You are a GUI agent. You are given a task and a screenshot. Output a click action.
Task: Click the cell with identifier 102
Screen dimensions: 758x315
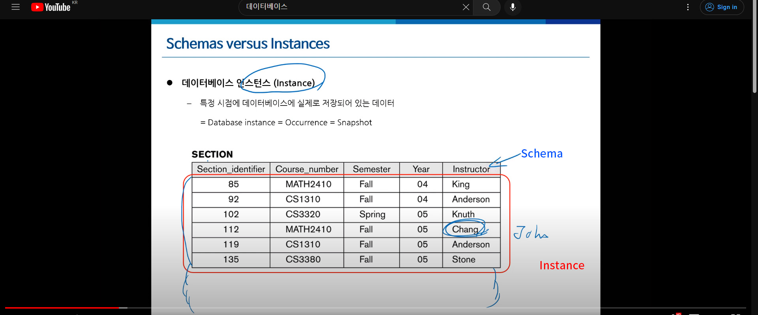231,214
